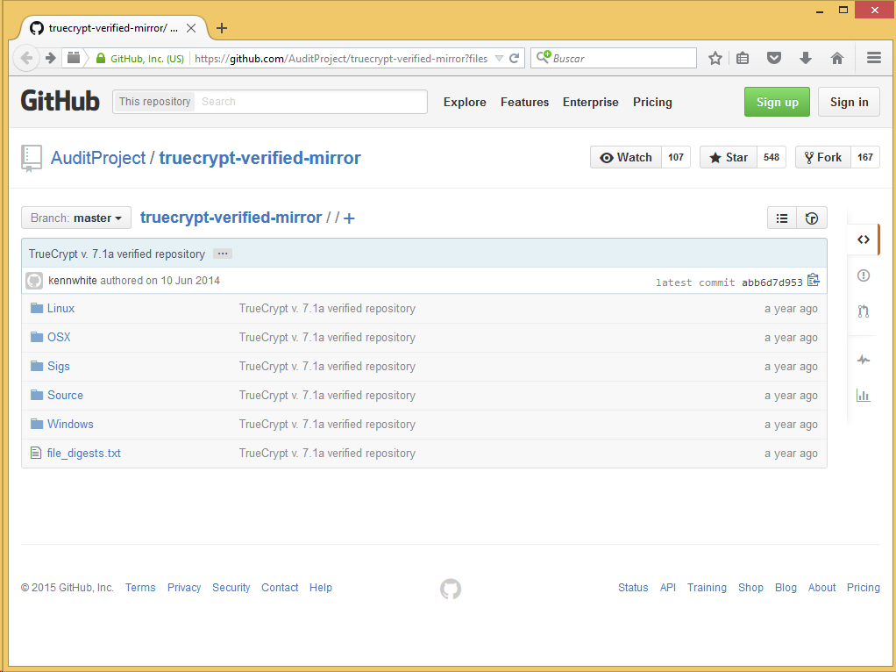
Task: Click the Firefox Buscar search box
Action: 614,58
